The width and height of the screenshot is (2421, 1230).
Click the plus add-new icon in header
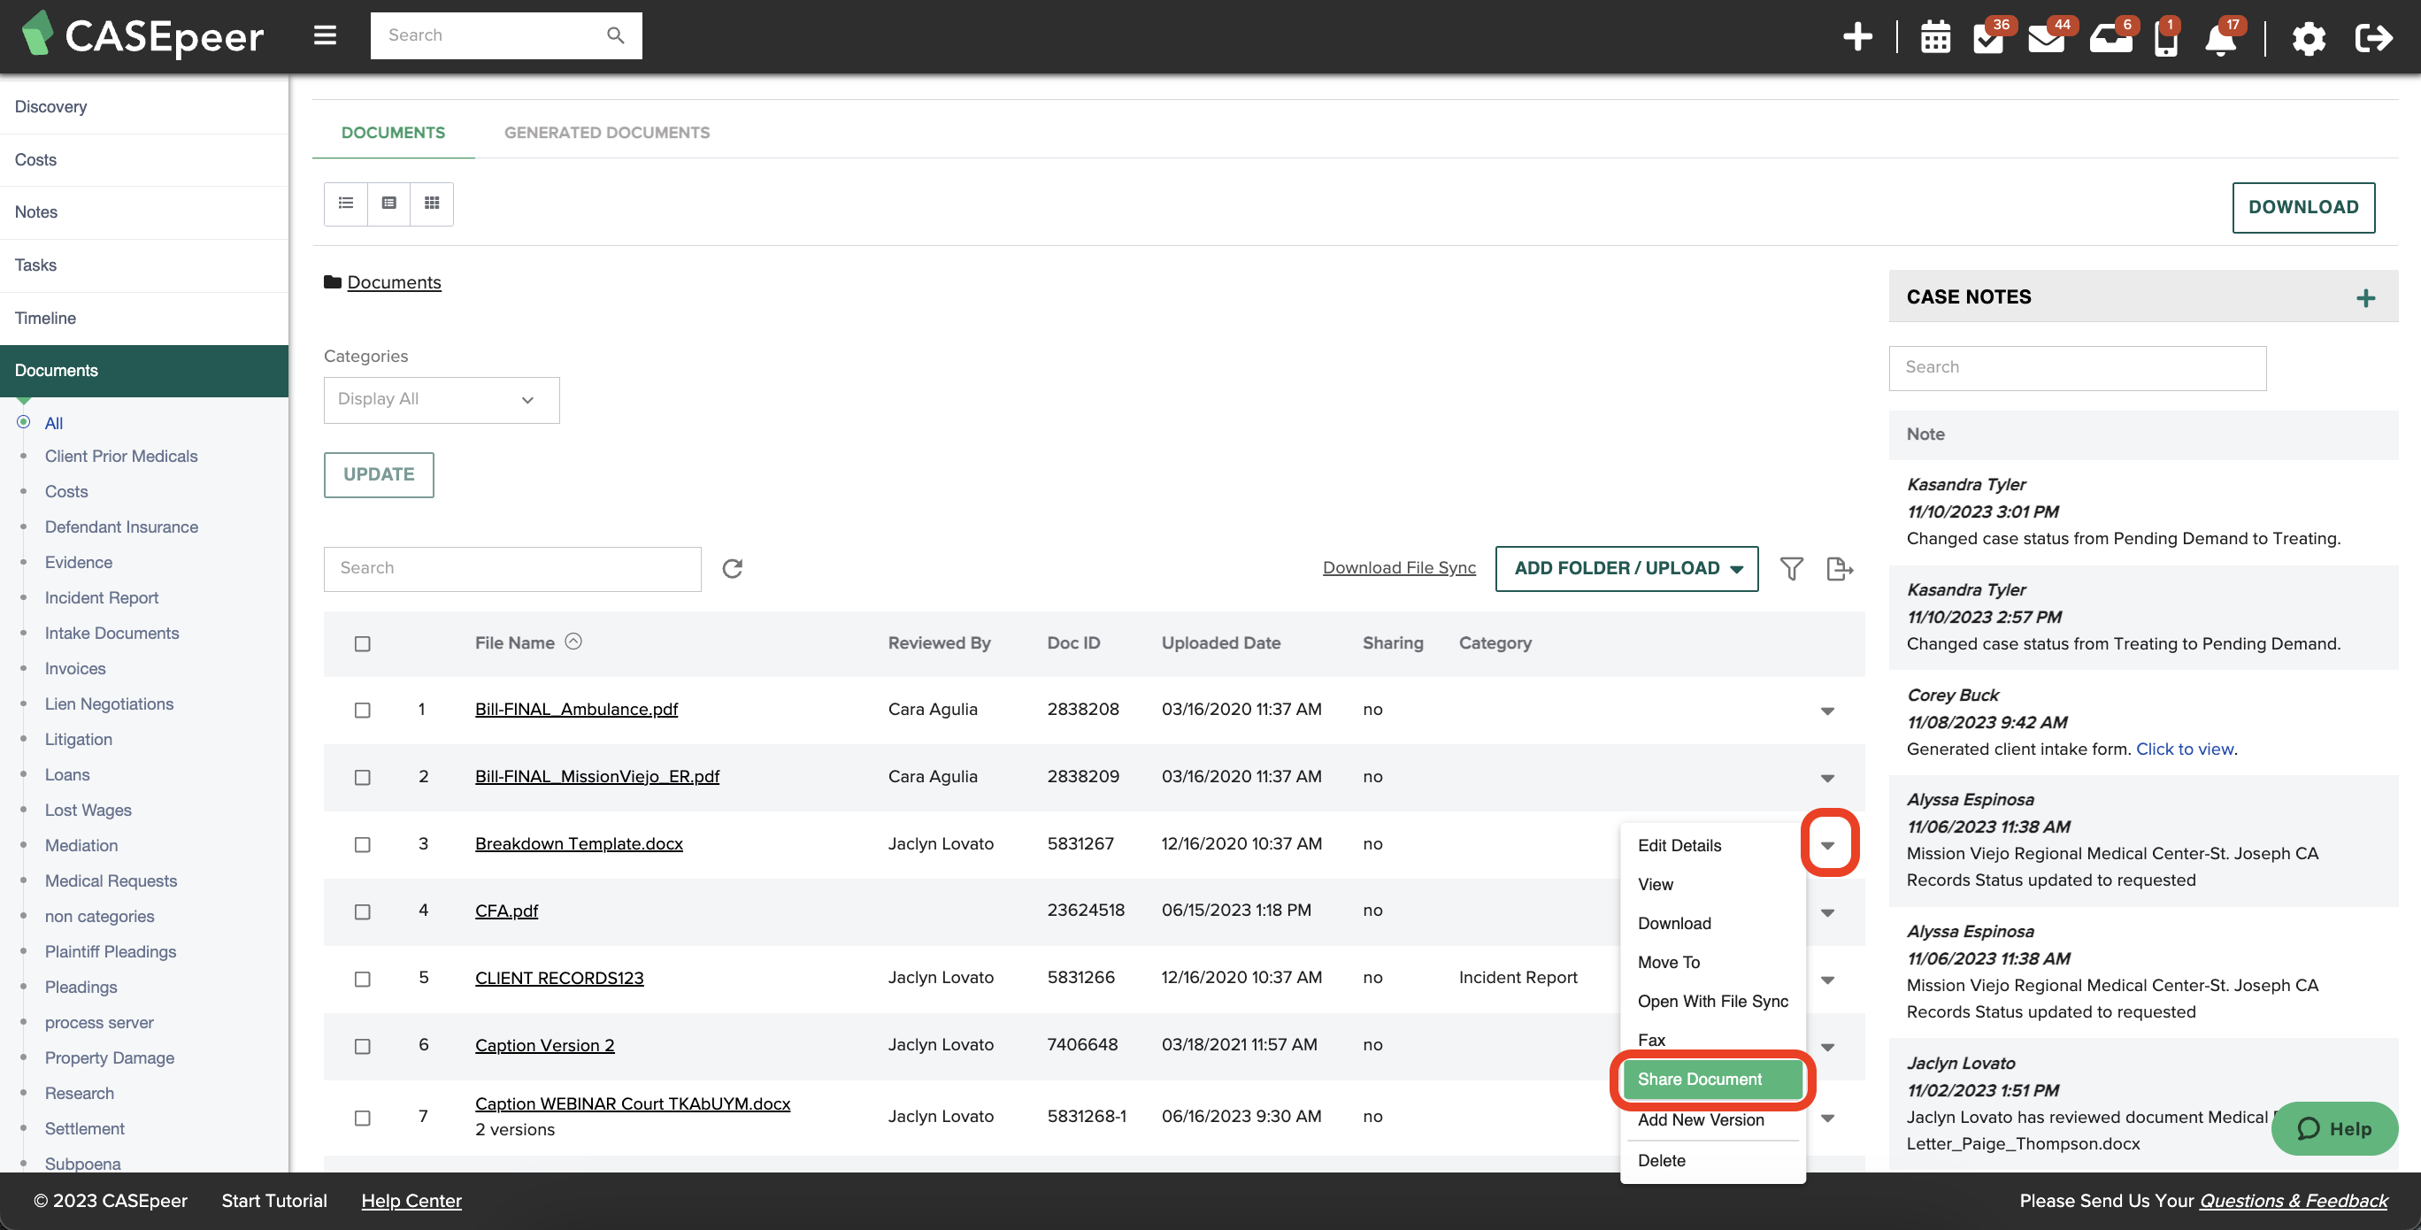tap(1857, 37)
